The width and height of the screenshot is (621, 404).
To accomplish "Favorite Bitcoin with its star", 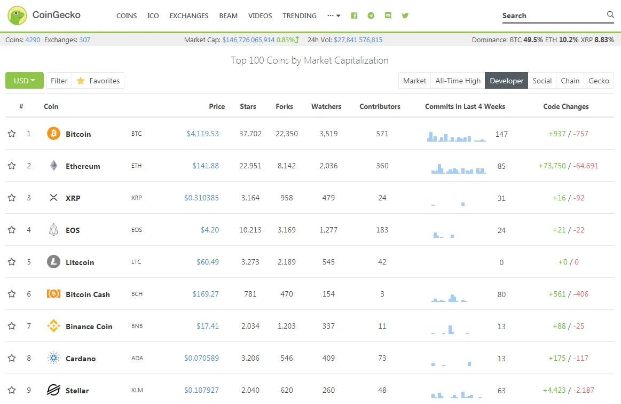I will pos(12,134).
